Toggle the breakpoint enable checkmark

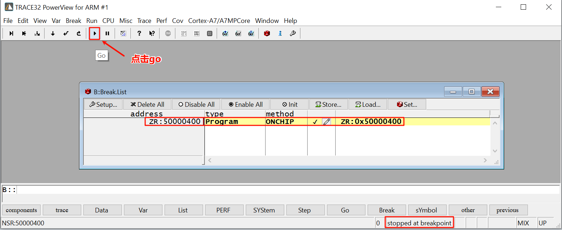[315, 122]
